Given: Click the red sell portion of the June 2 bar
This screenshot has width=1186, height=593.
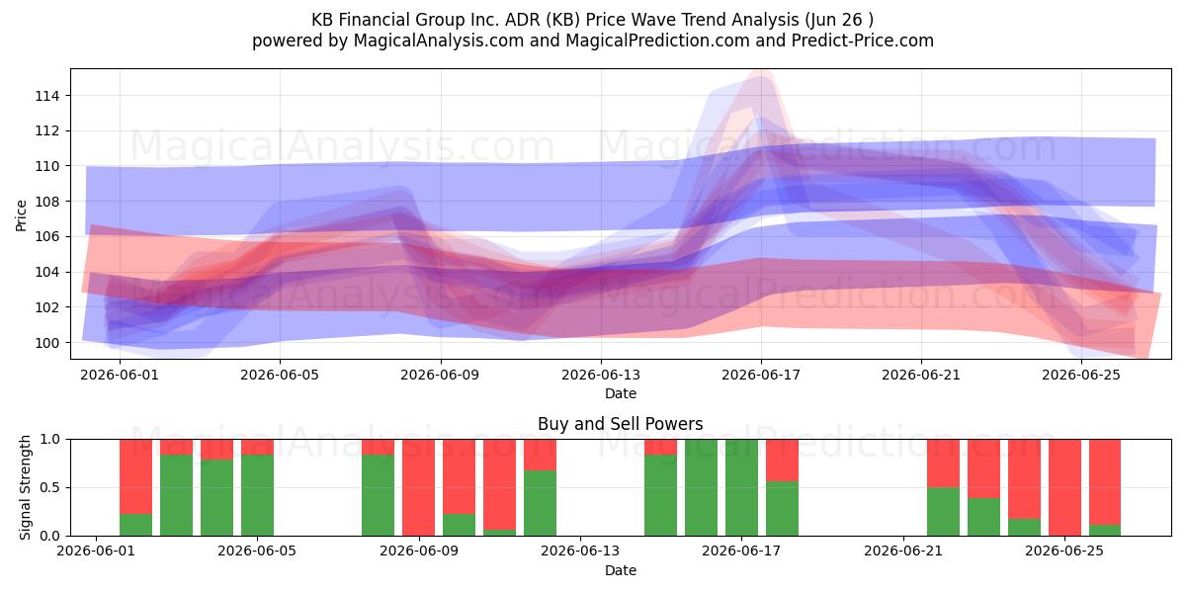Looking at the screenshot, I should click(136, 476).
